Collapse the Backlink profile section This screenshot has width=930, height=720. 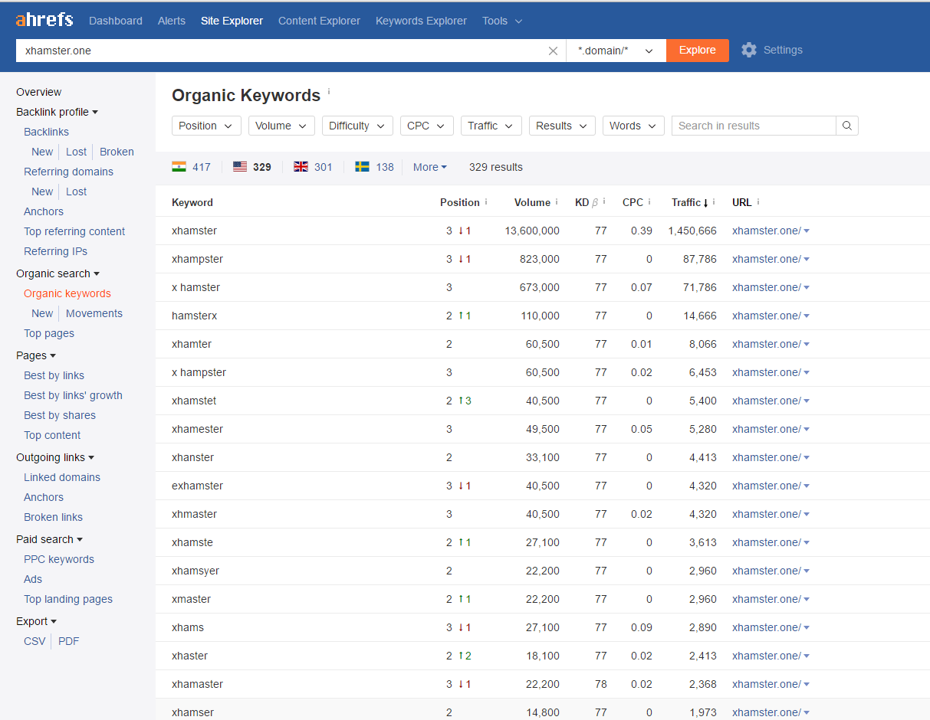click(58, 112)
